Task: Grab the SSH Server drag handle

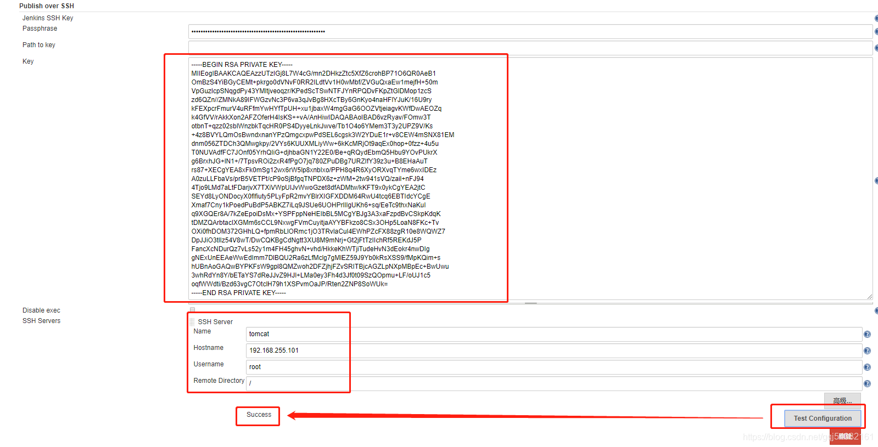Action: [192, 322]
